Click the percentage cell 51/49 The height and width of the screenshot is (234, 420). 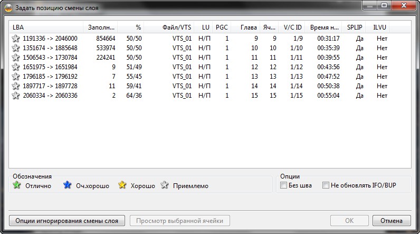pos(134,67)
